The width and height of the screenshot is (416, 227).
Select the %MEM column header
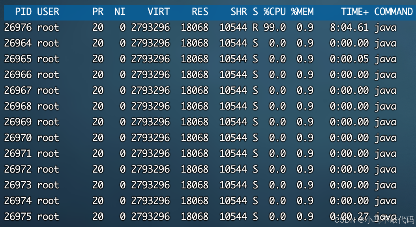coord(302,12)
